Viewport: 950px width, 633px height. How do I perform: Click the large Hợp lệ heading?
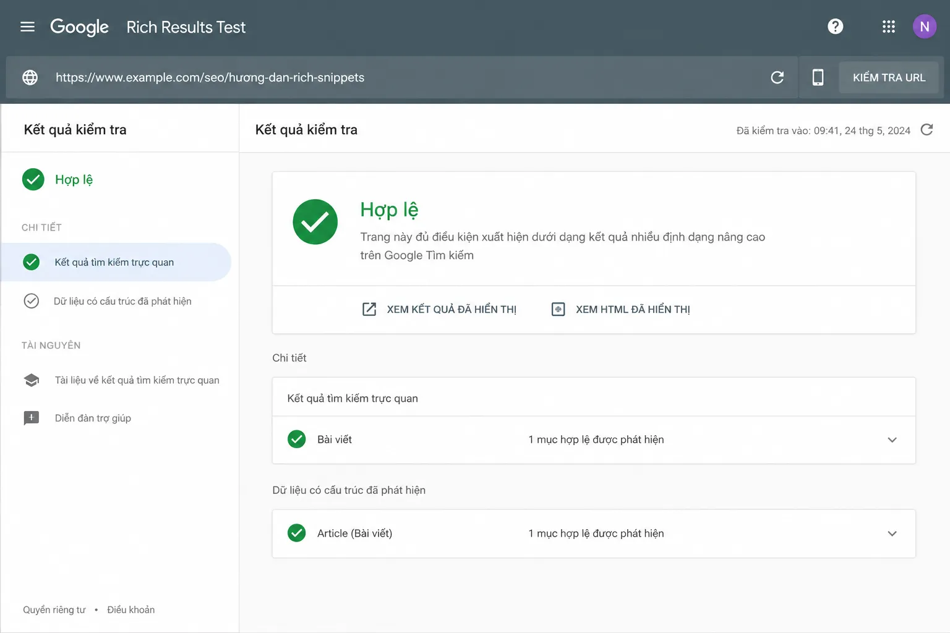coord(390,210)
